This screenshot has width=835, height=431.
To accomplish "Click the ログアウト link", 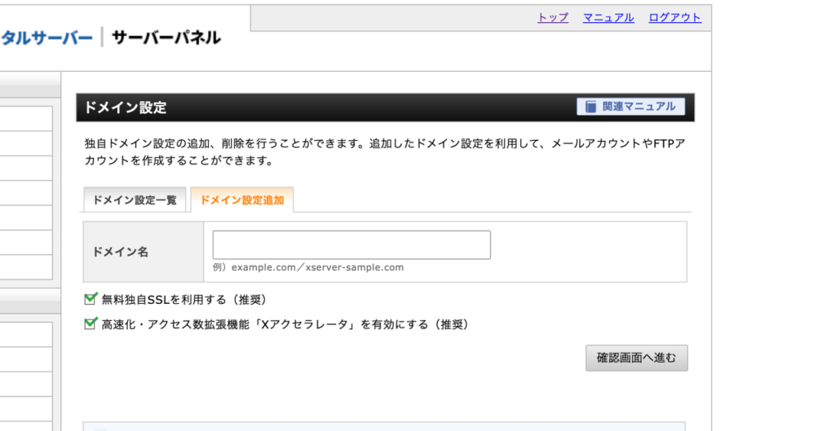I will coord(674,17).
